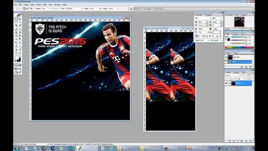Select the Clone Stamp tool
The height and width of the screenshot is (151, 268).
tap(16, 32)
